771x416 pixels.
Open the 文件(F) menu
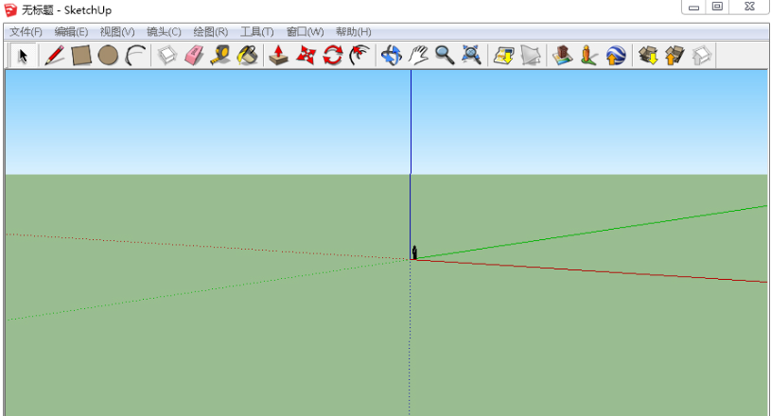[x=26, y=32]
